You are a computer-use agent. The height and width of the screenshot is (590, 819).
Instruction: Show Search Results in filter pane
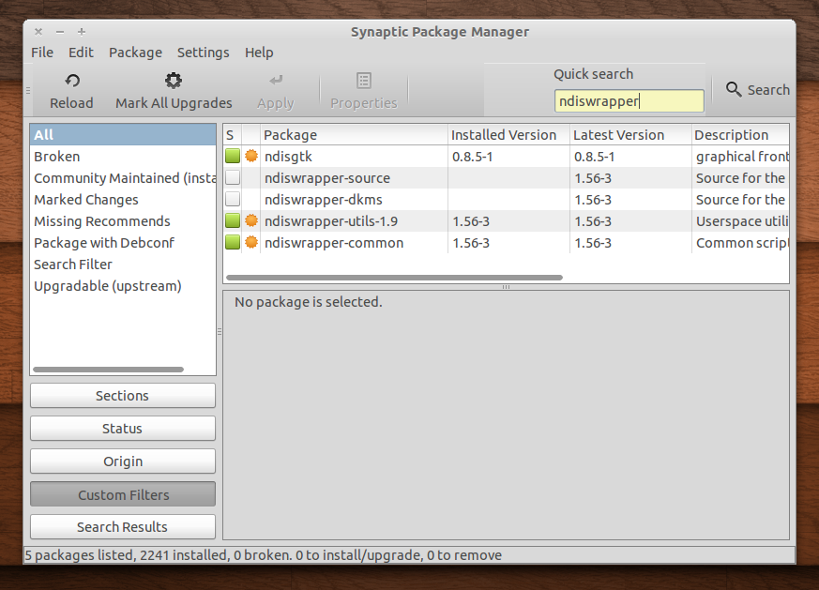[x=123, y=527]
